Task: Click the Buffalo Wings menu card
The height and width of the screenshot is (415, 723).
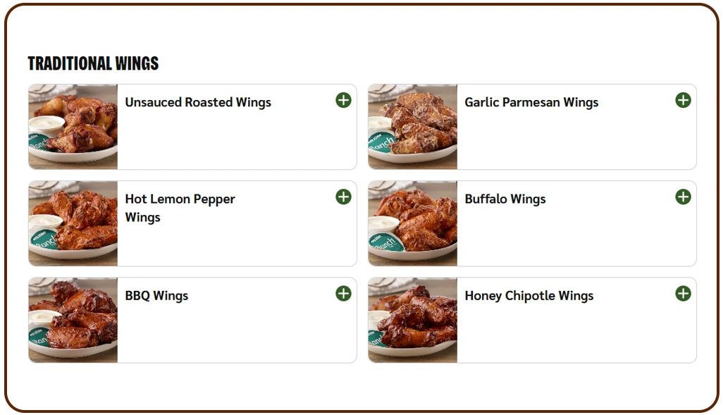Action: [x=532, y=223]
